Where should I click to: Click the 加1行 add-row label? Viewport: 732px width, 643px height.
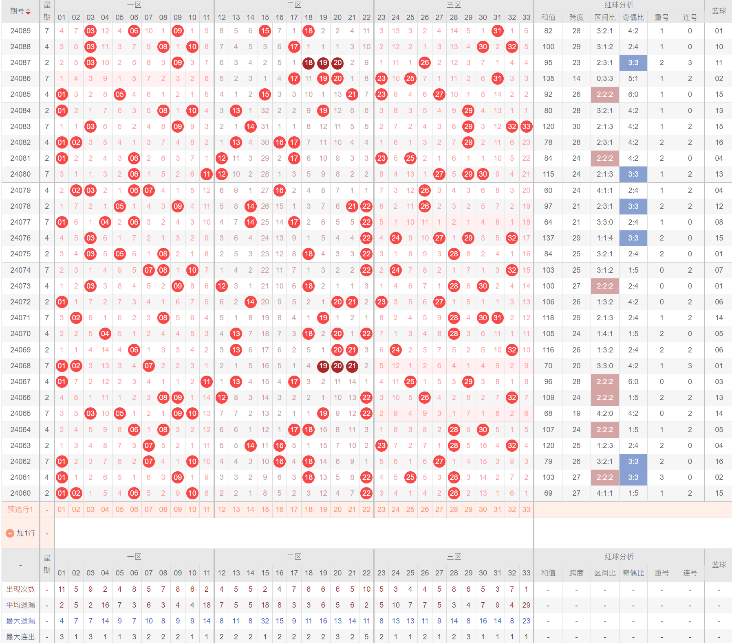pos(26,533)
